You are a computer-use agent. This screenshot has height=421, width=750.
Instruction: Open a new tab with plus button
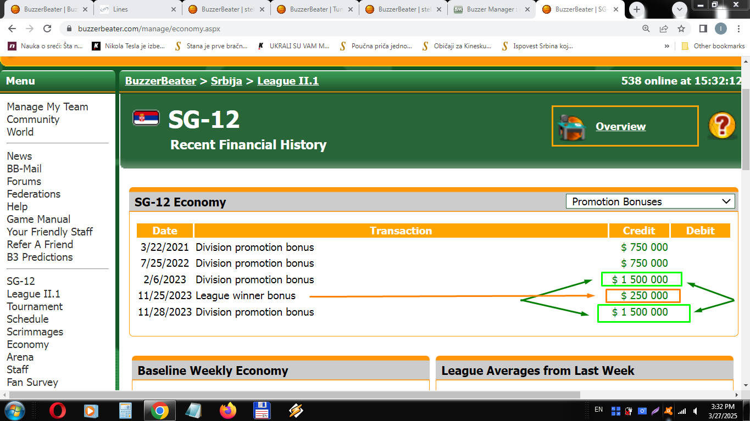(x=637, y=9)
